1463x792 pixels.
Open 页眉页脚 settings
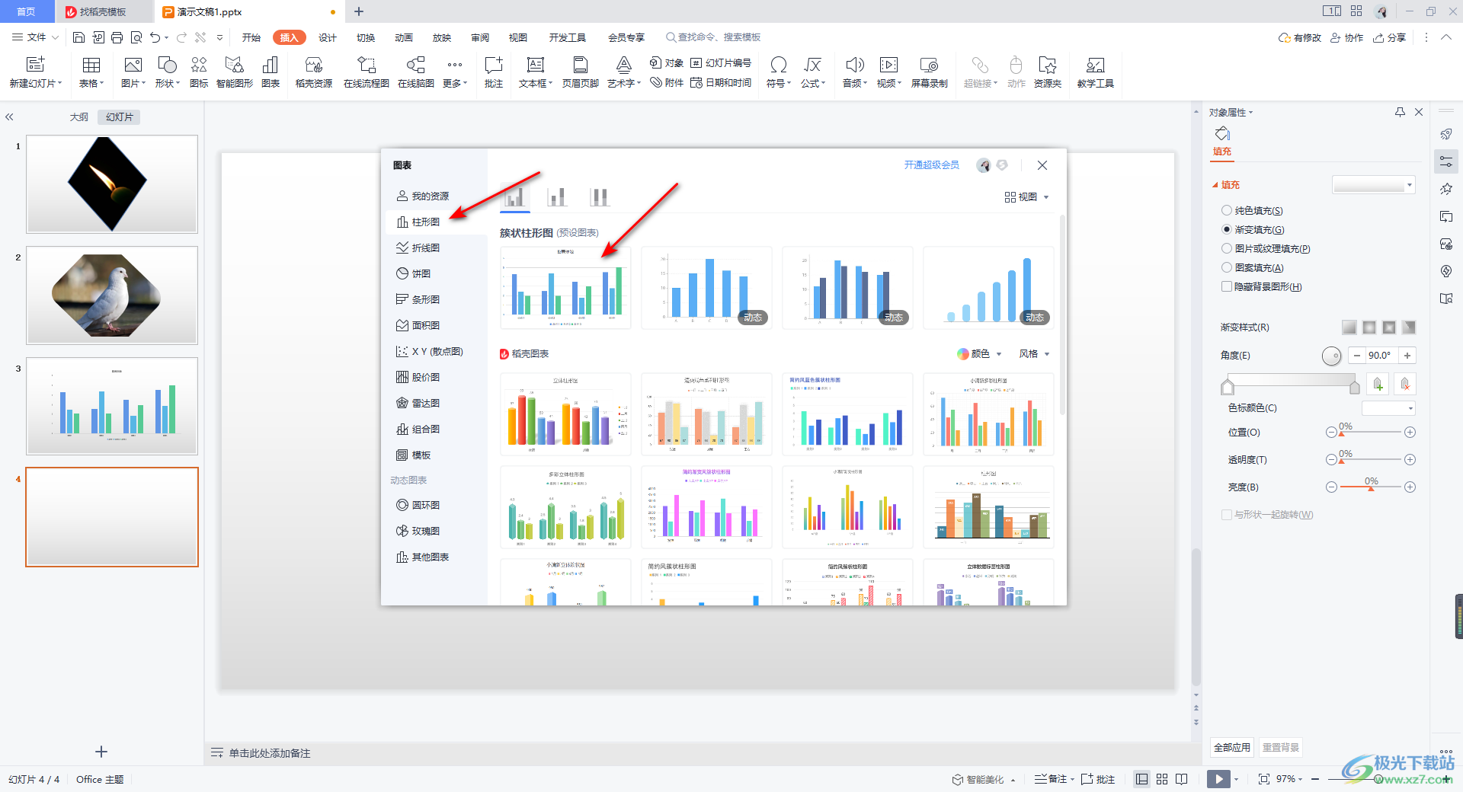point(581,72)
